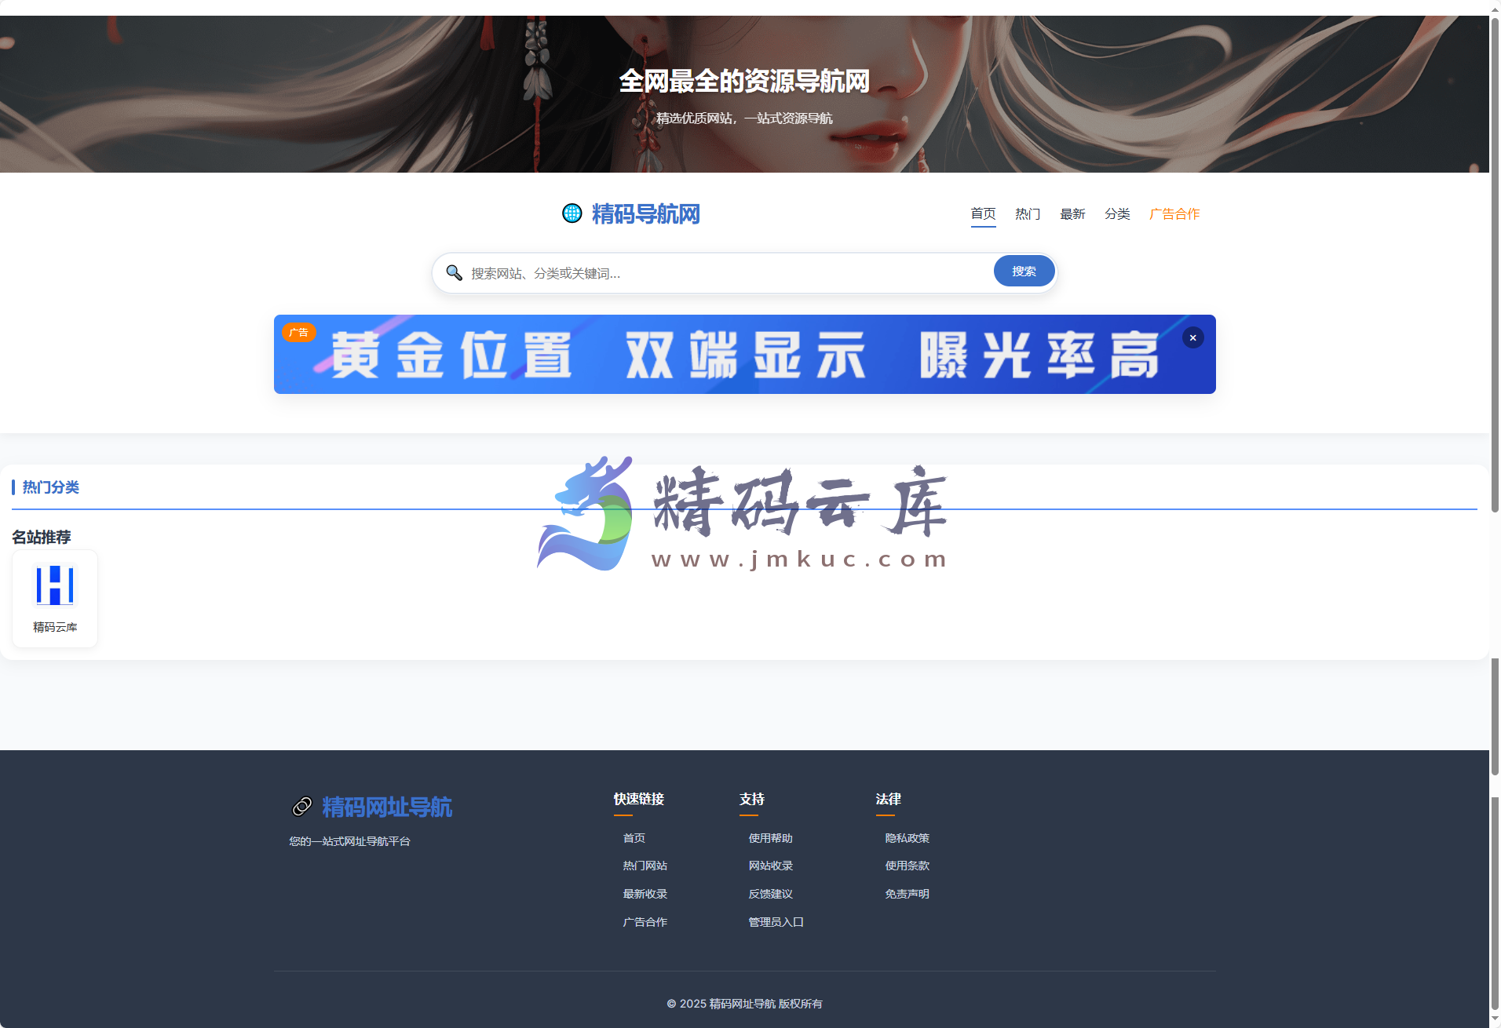Switch to the 最新 nav tab
Viewport: 1501px width, 1028px height.
pyautogui.click(x=1072, y=214)
